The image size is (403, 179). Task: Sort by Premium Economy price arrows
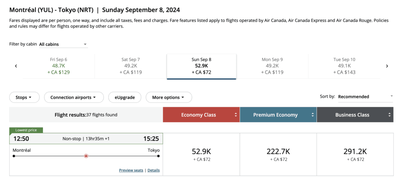313,115
